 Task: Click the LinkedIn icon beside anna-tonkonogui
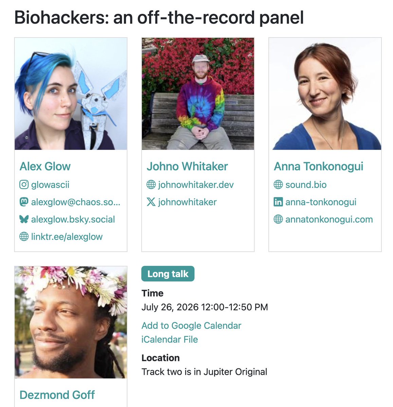click(278, 202)
